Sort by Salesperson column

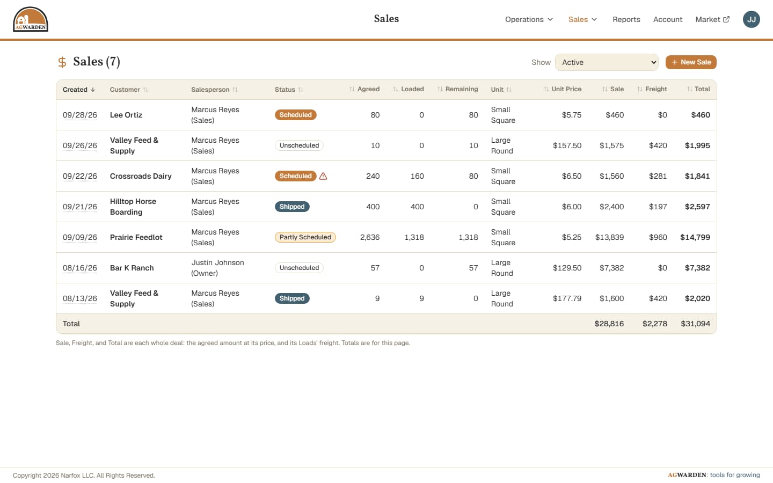tap(214, 90)
